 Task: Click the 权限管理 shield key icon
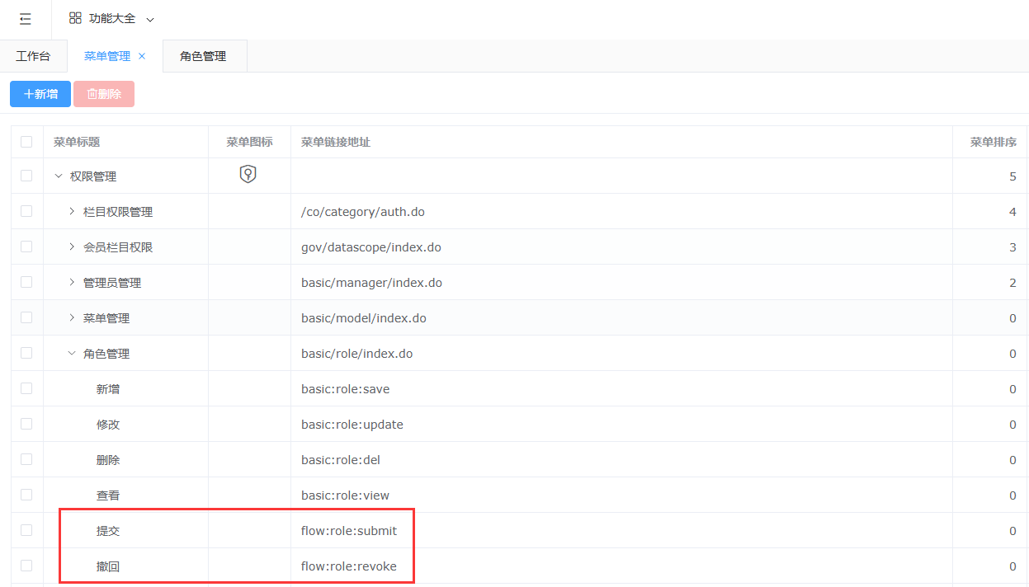click(x=248, y=174)
